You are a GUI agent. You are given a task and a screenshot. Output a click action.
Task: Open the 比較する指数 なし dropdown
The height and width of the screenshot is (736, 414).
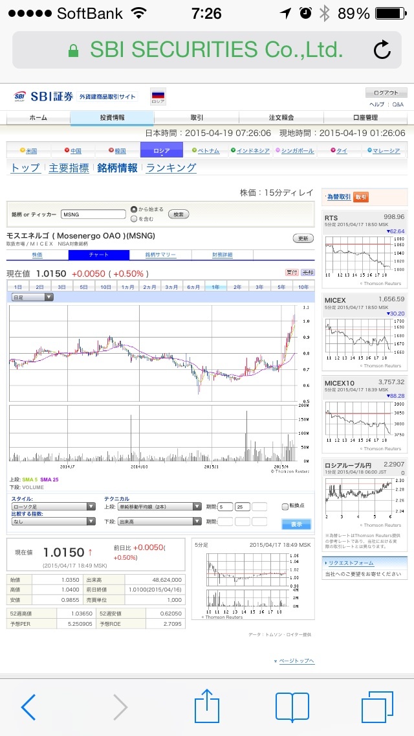54,522
